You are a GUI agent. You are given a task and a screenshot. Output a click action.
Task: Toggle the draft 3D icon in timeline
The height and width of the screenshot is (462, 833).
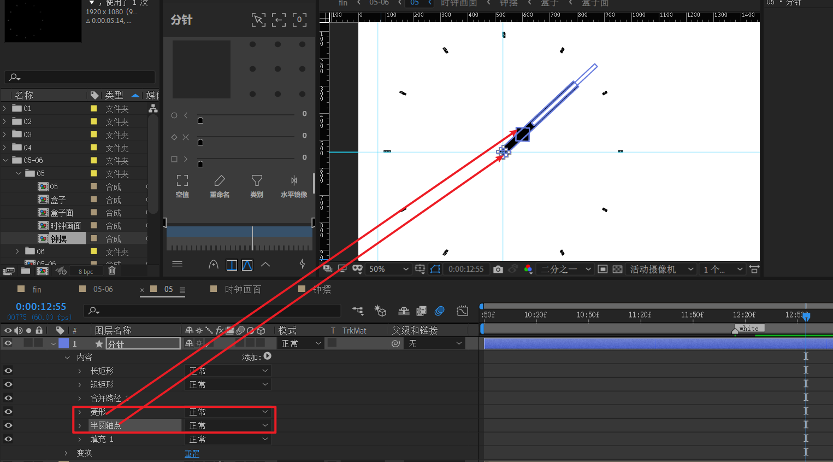coord(380,311)
